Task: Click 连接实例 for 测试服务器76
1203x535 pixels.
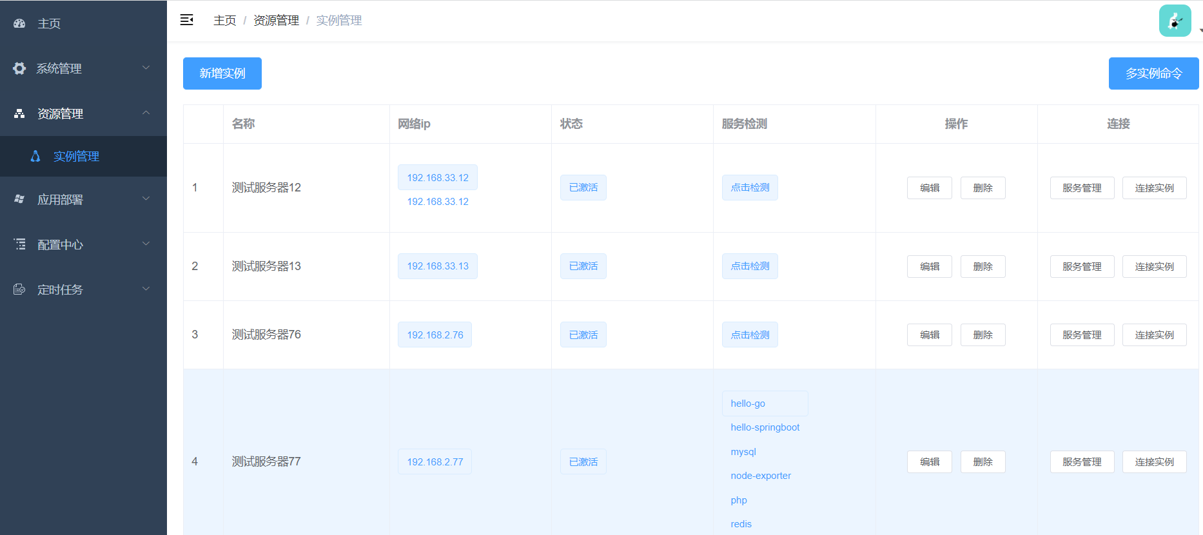Action: (x=1154, y=335)
